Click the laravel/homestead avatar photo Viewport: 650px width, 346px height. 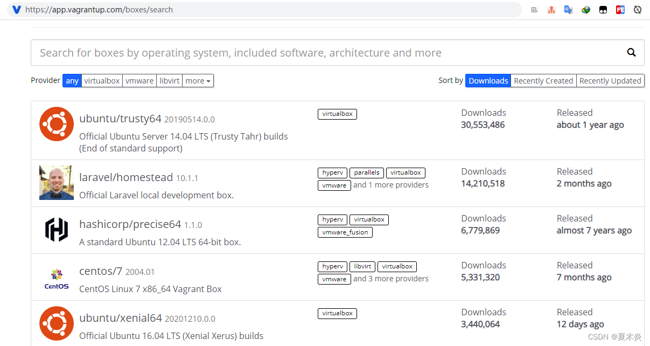[x=56, y=183]
